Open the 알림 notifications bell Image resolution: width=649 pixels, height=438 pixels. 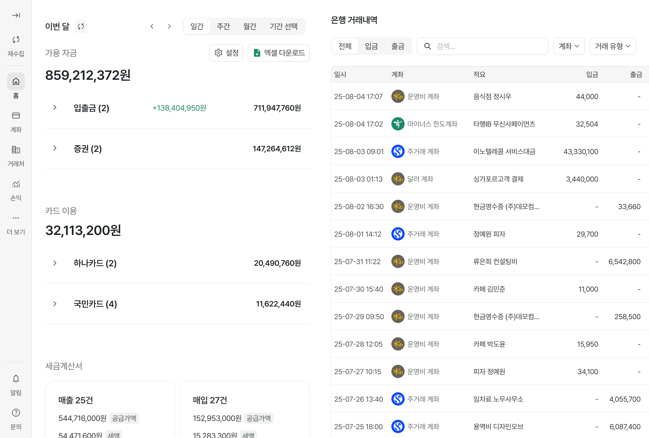click(x=16, y=379)
